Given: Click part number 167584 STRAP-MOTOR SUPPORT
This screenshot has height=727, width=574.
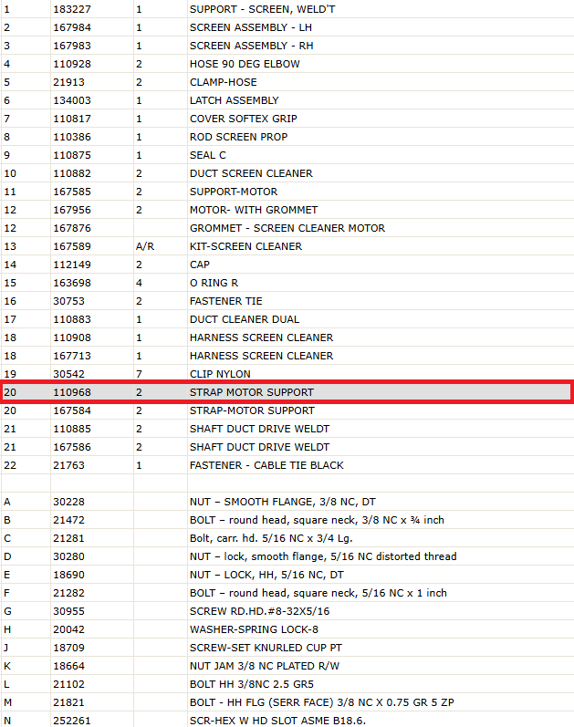Looking at the screenshot, I should [72, 410].
